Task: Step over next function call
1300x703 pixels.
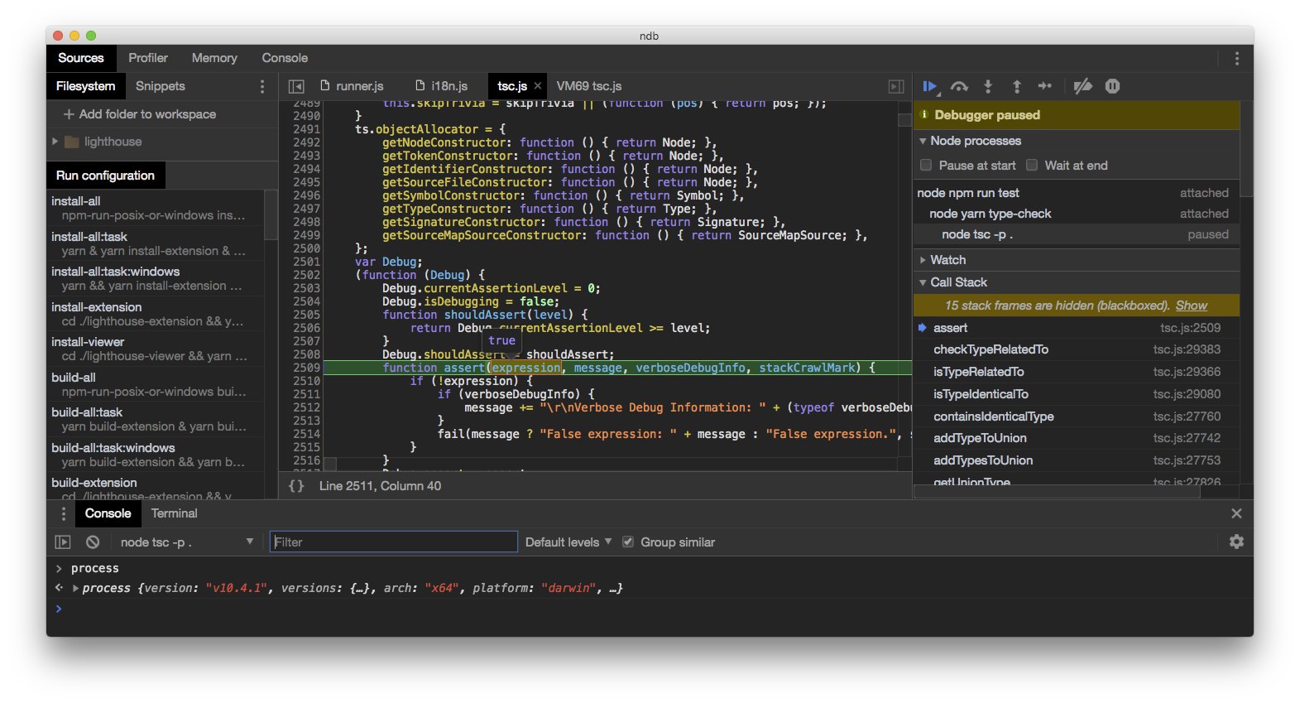Action: click(x=959, y=86)
